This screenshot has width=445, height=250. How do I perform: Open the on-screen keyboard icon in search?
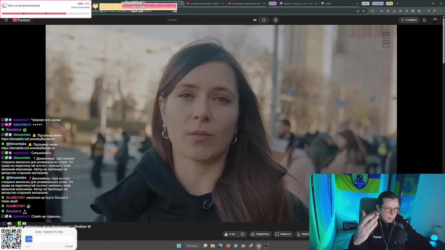(255, 20)
